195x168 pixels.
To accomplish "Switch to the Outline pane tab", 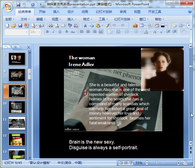I will tap(15, 47).
